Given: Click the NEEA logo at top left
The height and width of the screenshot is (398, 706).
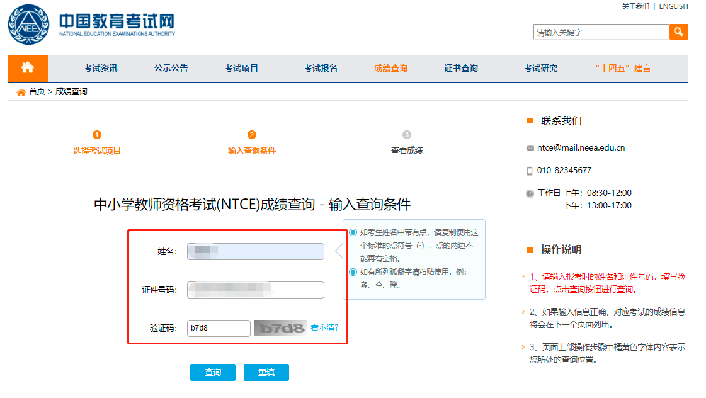Looking at the screenshot, I should point(28,26).
